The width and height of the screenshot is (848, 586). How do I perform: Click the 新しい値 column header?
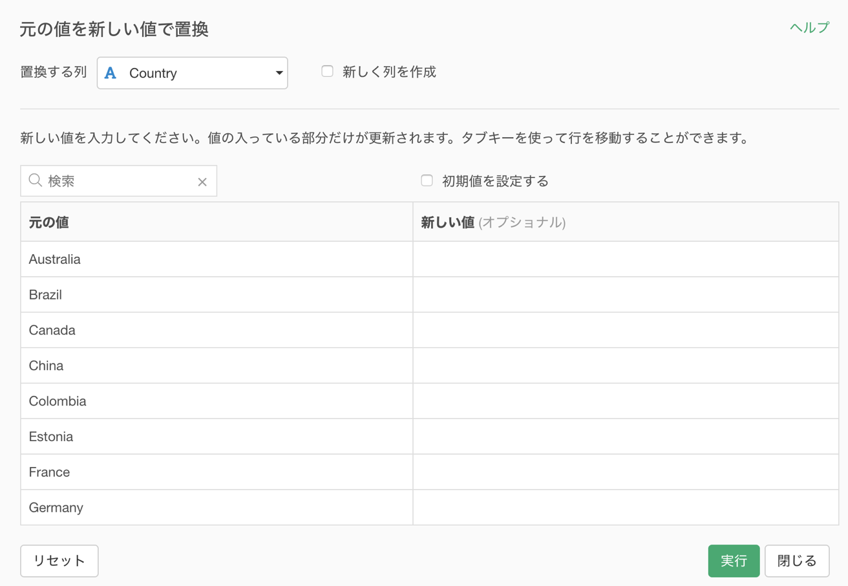tap(626, 222)
